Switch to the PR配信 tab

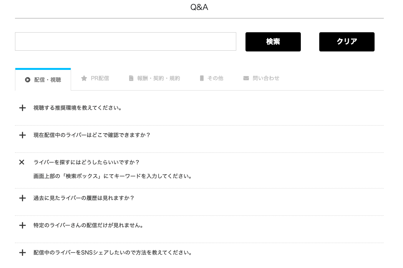point(100,78)
